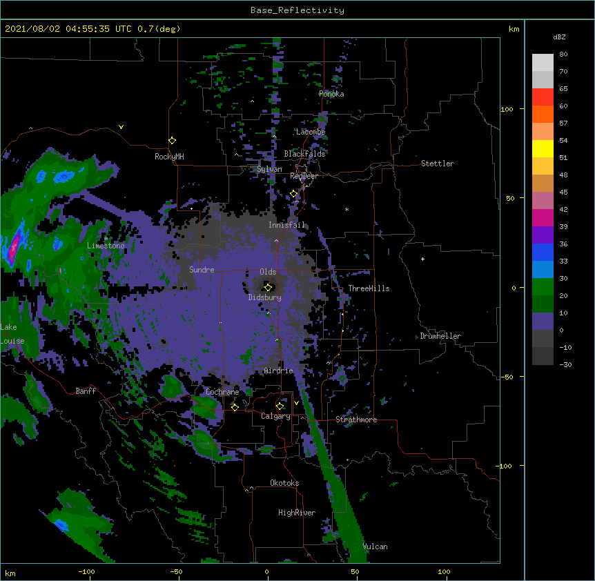Click the yellow diamond marker below RedDeer

tap(294, 194)
